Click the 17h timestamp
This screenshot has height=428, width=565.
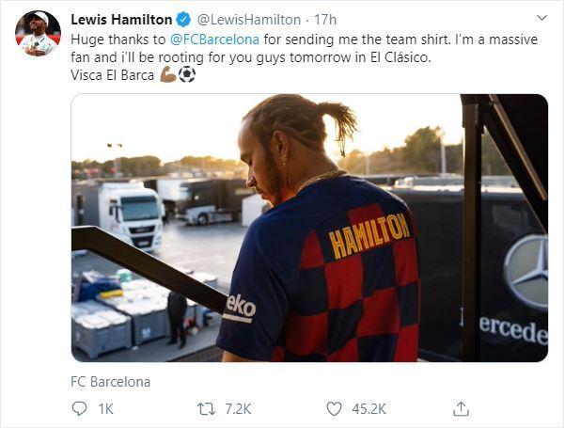[325, 20]
